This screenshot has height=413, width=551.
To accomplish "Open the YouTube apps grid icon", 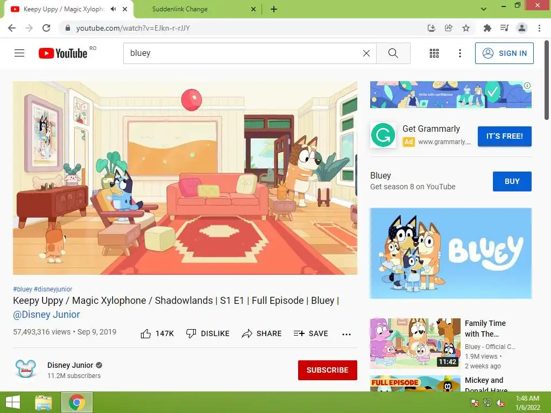I will [434, 53].
